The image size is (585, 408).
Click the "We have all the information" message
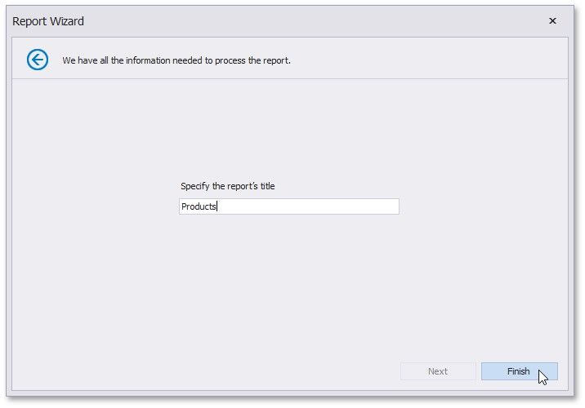pos(176,60)
